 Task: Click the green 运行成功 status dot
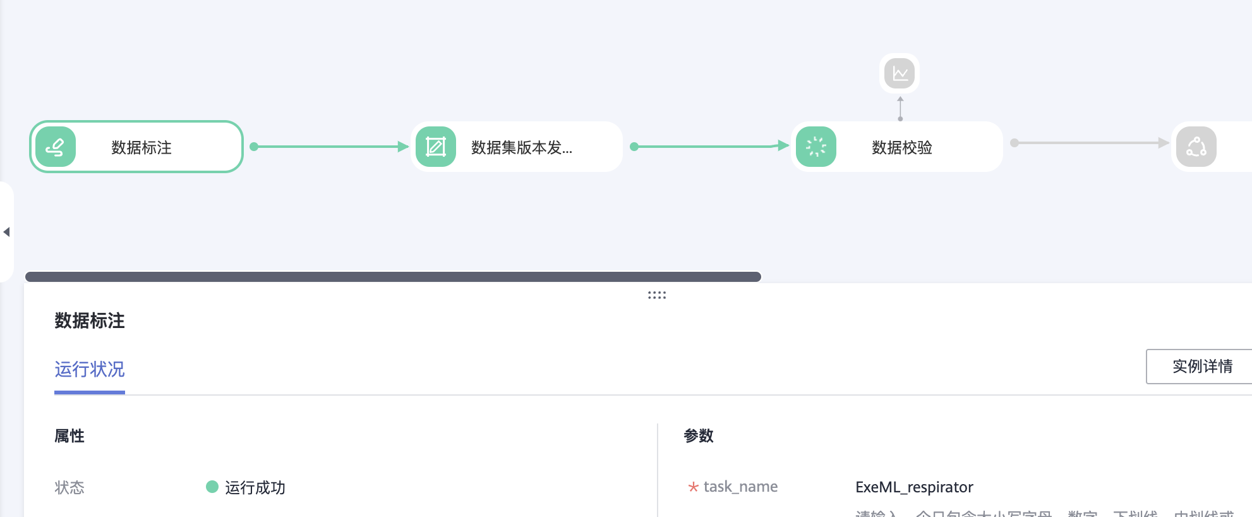click(x=212, y=487)
